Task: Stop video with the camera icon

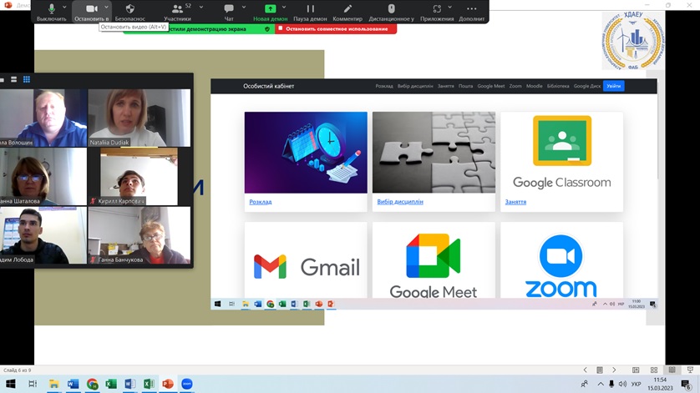Action: 92,8
